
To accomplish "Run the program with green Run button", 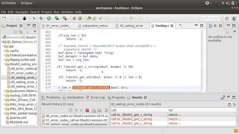I will tap(49, 18).
